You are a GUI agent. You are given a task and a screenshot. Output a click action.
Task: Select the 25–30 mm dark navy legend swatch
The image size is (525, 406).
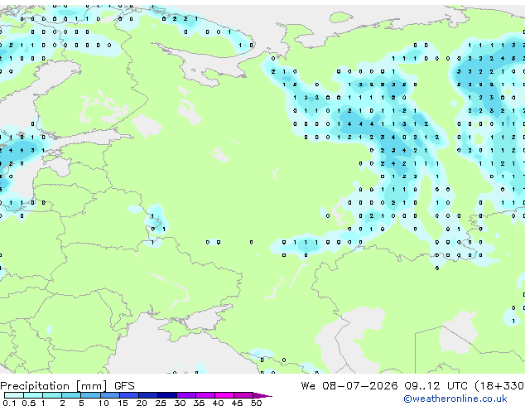click(167, 395)
